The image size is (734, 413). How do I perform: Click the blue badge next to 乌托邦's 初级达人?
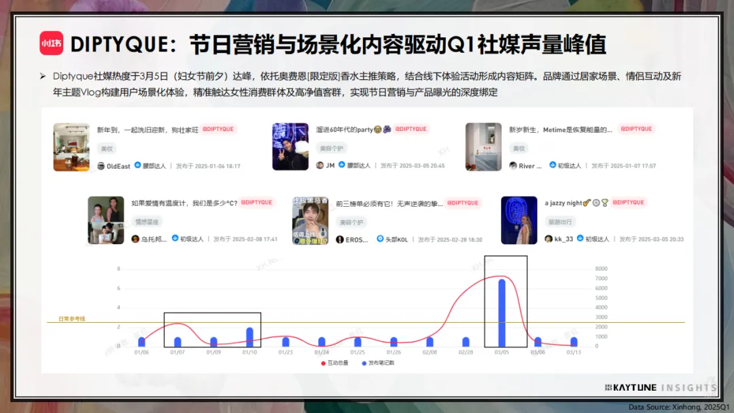coord(175,238)
